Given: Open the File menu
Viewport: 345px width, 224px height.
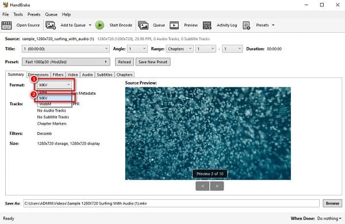Looking at the screenshot, I should [6, 14].
